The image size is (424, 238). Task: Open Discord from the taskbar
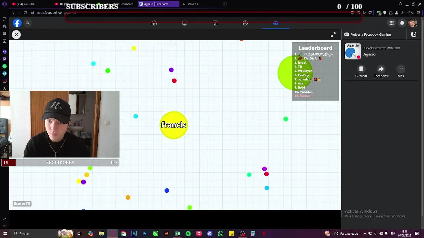[210, 234]
